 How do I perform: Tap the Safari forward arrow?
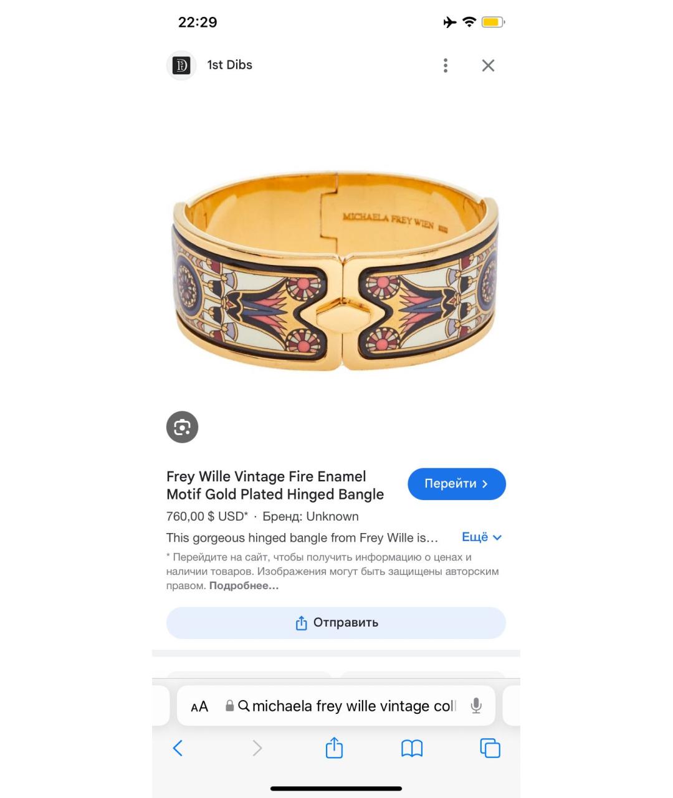point(257,748)
